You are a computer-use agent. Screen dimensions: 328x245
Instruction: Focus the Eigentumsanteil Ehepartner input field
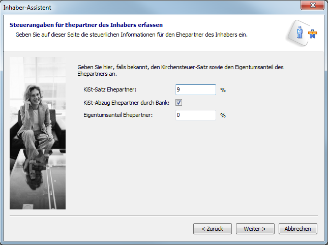coord(196,115)
